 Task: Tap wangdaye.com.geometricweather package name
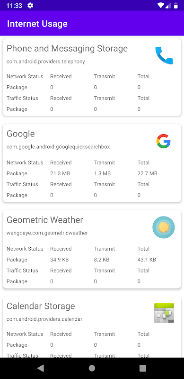click(x=47, y=233)
